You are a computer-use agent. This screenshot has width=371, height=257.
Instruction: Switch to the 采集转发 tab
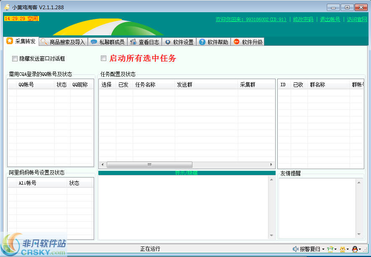point(20,41)
